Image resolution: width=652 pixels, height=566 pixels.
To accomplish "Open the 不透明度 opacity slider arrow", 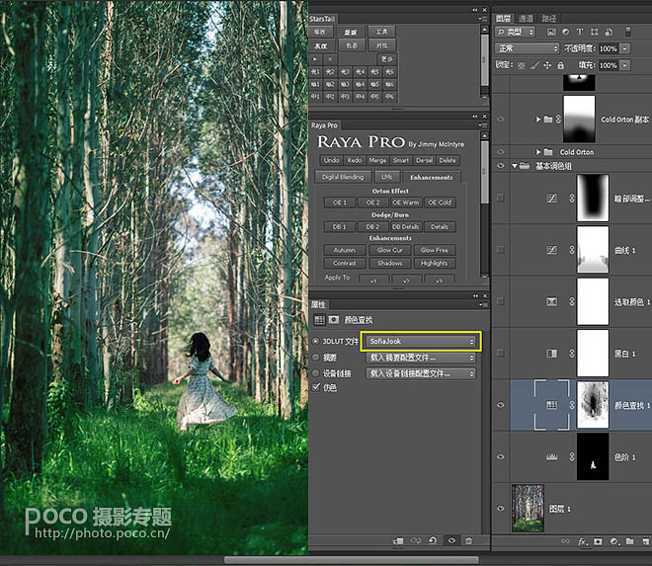I will pos(624,48).
